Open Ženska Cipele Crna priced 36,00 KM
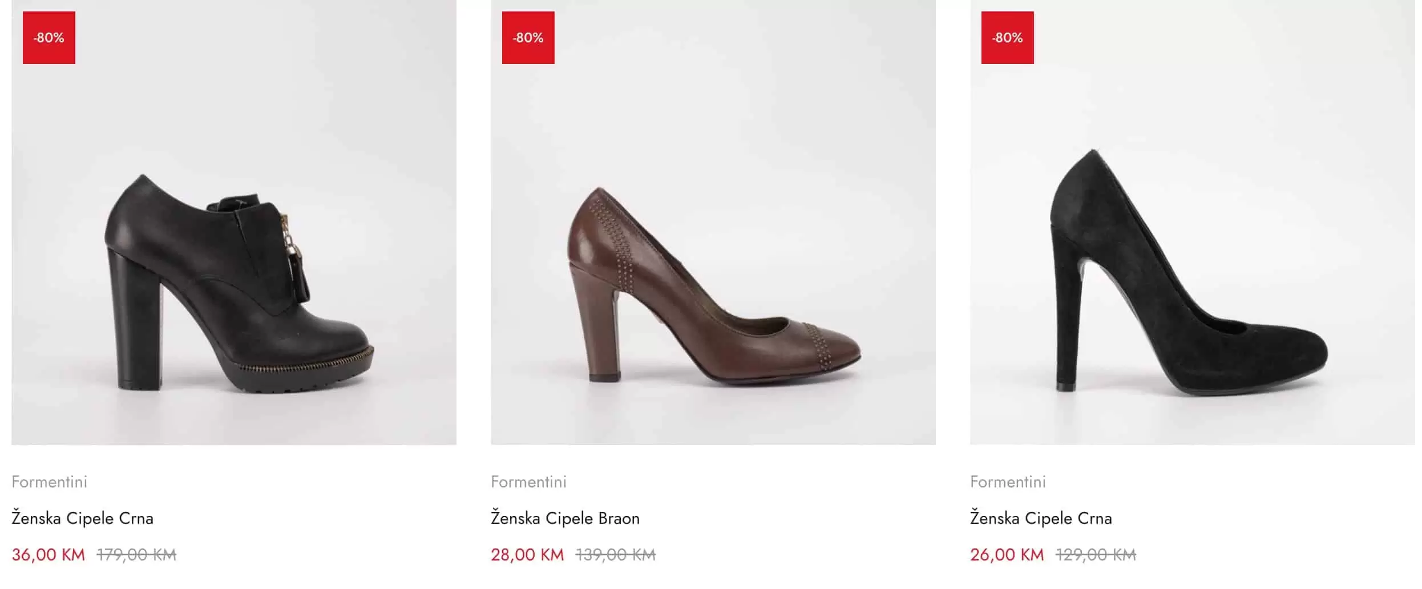Screen dimensions: 1422x589 (x=83, y=519)
